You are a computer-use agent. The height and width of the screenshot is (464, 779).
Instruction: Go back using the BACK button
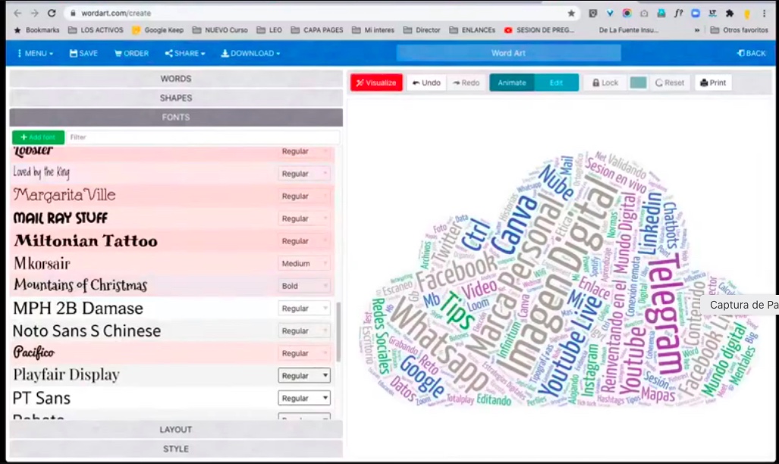tap(751, 53)
